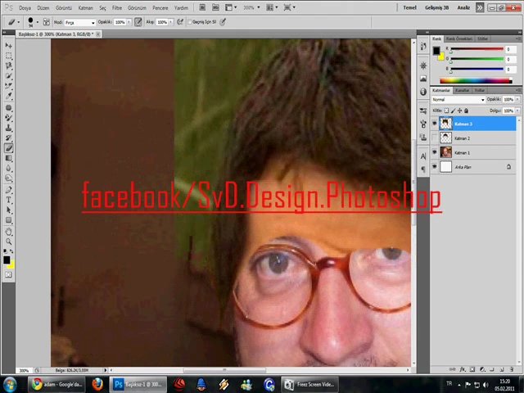This screenshot has width=524, height=393.
Task: Switch to the Kanallar tab
Action: 463,90
